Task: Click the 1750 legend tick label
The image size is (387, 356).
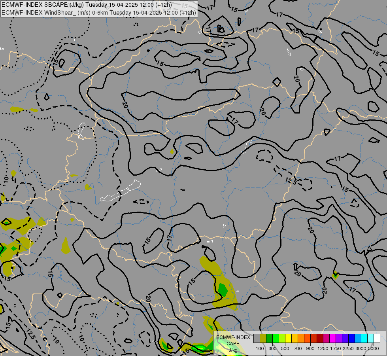Action: click(336, 348)
